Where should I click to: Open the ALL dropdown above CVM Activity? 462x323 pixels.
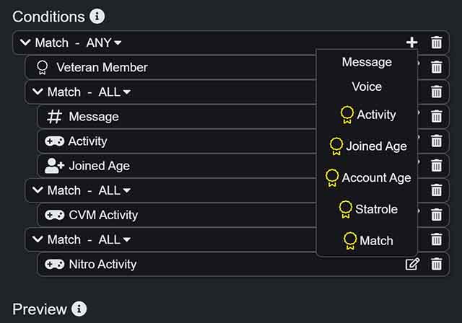click(114, 190)
